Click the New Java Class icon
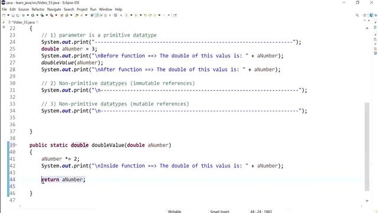 point(67,15)
